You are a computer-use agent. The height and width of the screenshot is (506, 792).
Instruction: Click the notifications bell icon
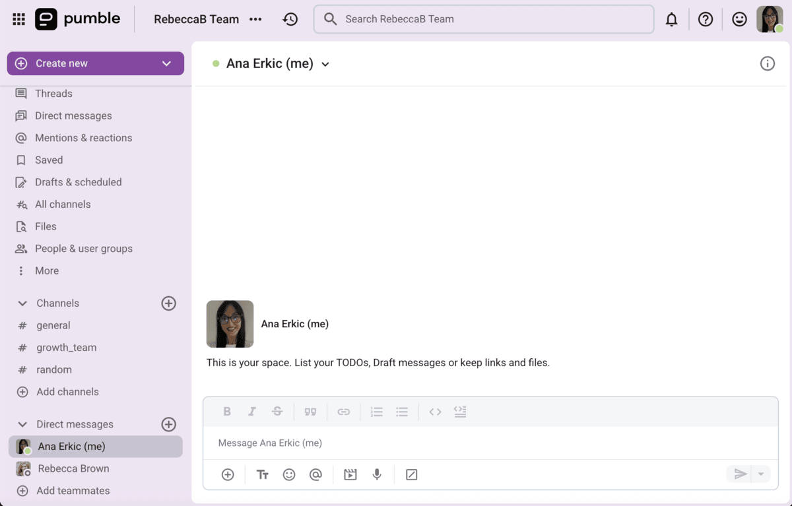pos(671,20)
